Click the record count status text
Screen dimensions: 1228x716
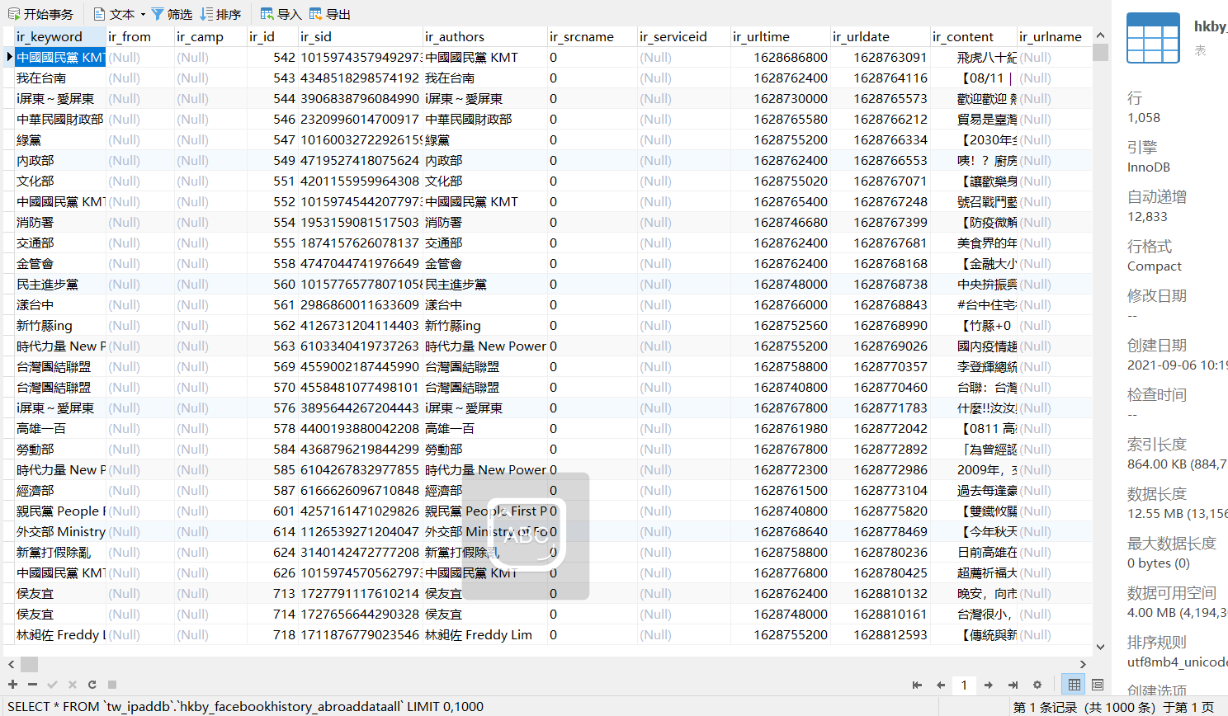[1113, 707]
